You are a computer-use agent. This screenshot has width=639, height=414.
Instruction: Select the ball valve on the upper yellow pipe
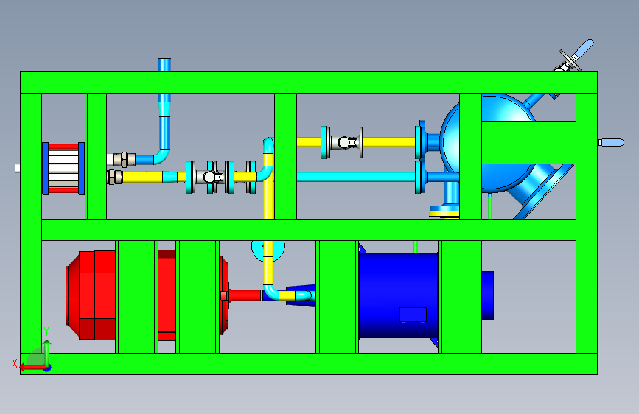point(344,142)
